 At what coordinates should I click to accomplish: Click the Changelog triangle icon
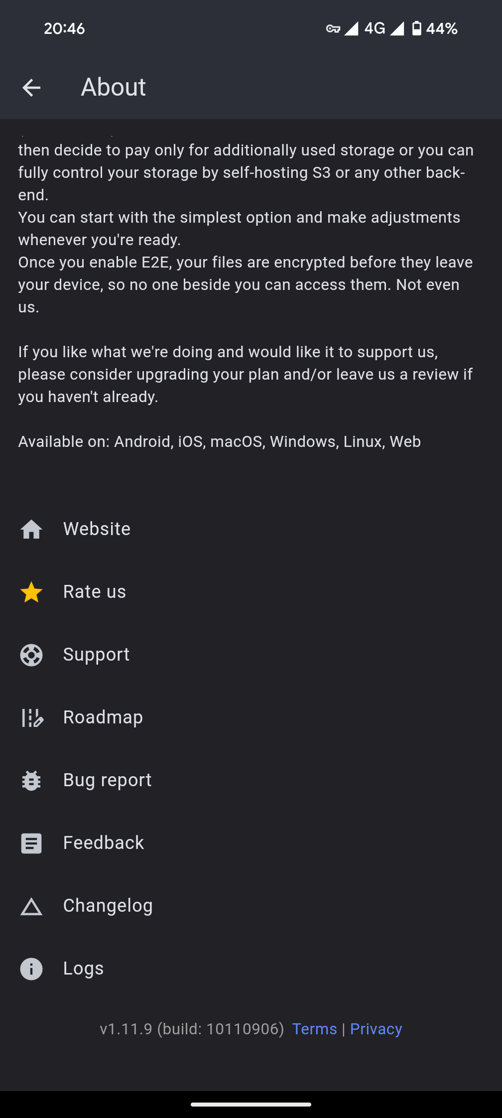pos(31,906)
